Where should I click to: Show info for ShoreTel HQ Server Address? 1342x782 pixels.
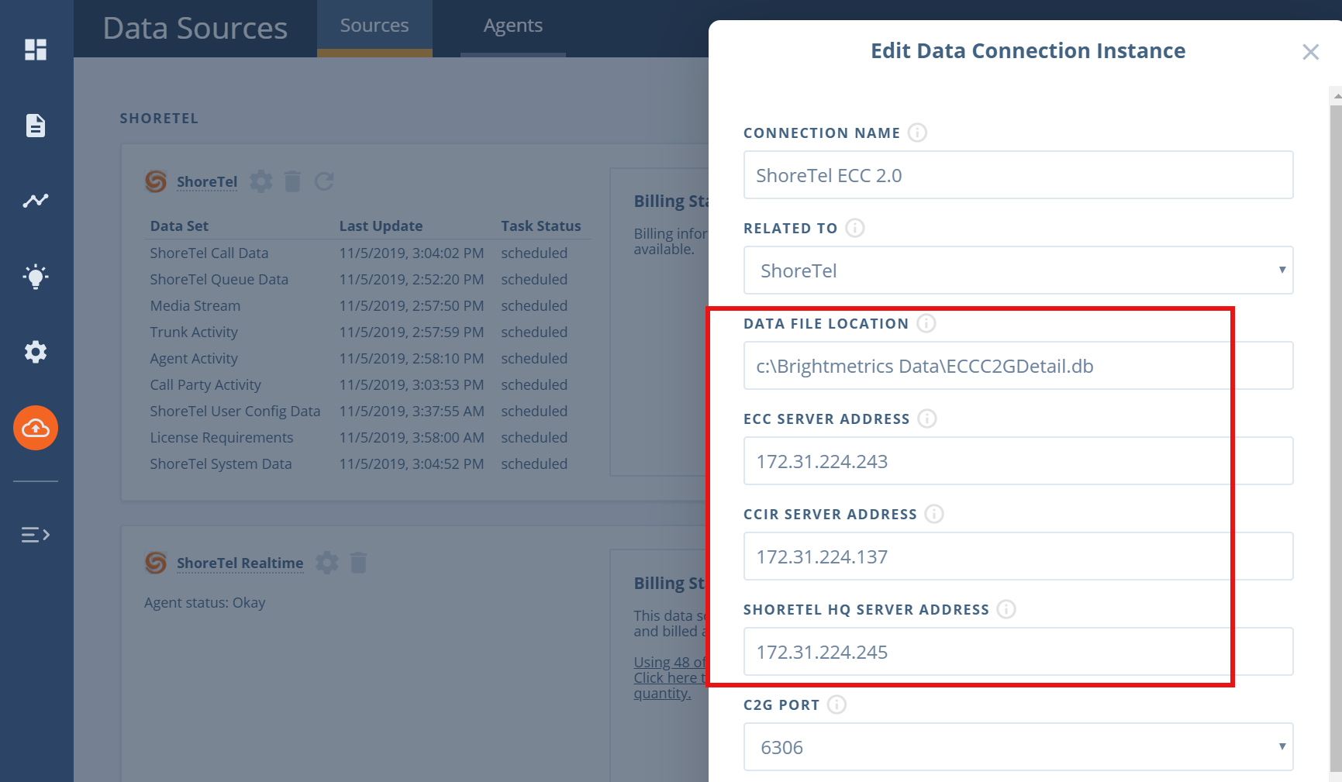1006,609
